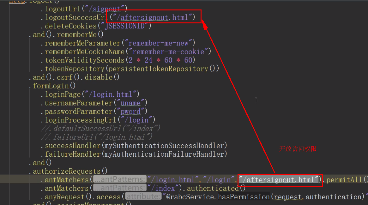This screenshot has width=368, height=205.
Task: Click myAuthenticationFailureHandler argument
Action: click(x=164, y=154)
